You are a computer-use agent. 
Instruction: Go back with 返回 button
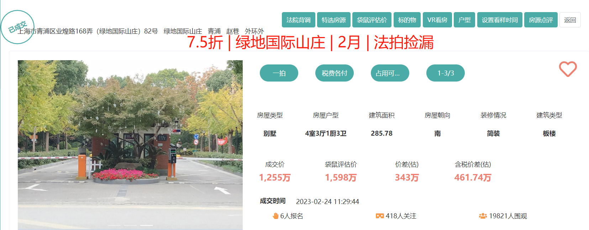[x=570, y=20]
